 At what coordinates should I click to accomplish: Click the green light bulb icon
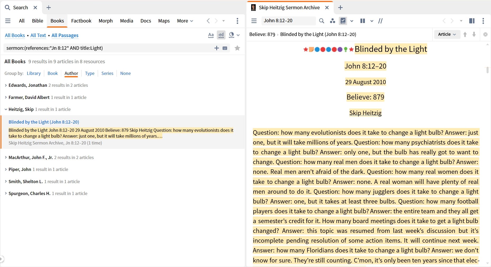(346, 49)
